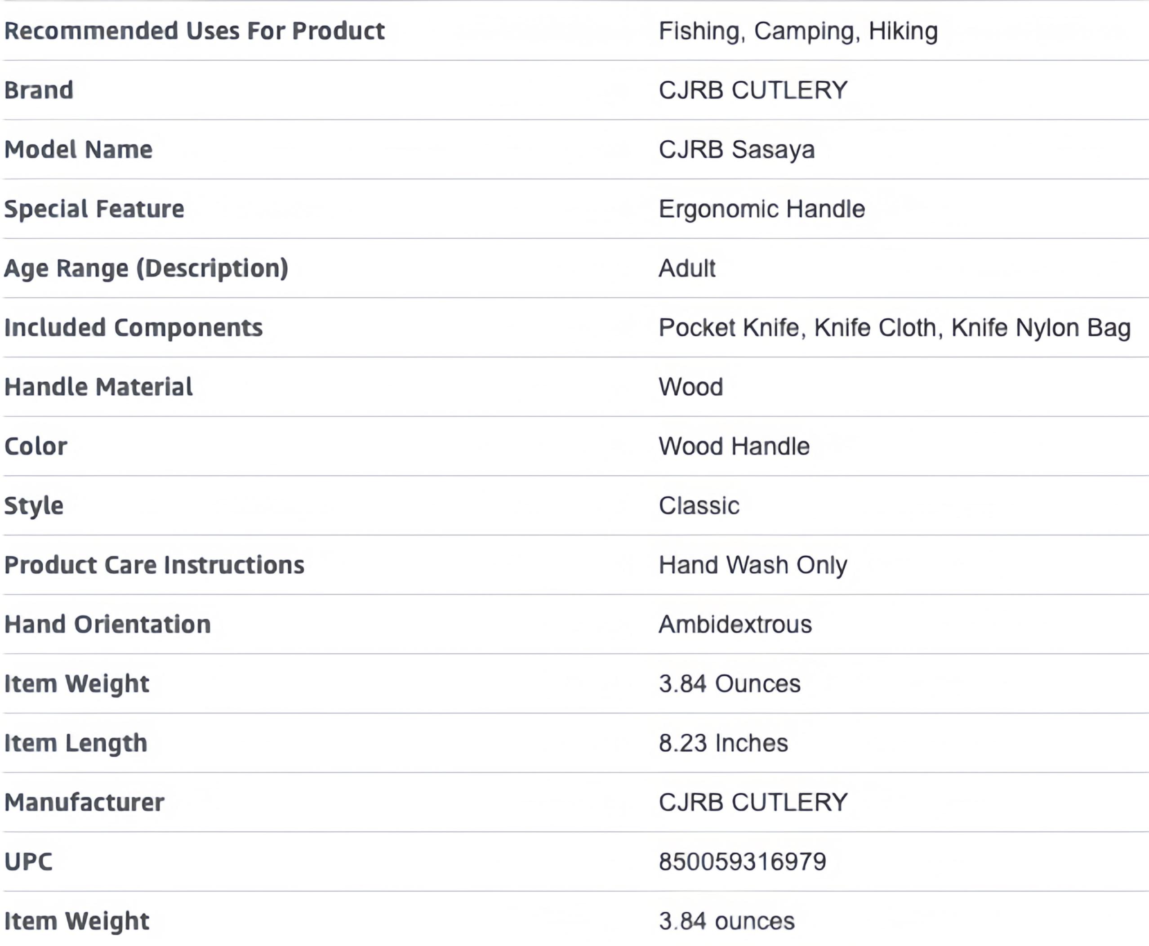Click the "Model Name" label
The height and width of the screenshot is (946, 1149).
click(79, 150)
